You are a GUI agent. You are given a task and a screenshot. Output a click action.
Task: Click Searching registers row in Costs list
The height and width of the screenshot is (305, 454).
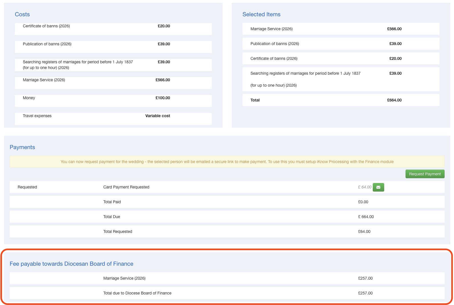[113, 65]
